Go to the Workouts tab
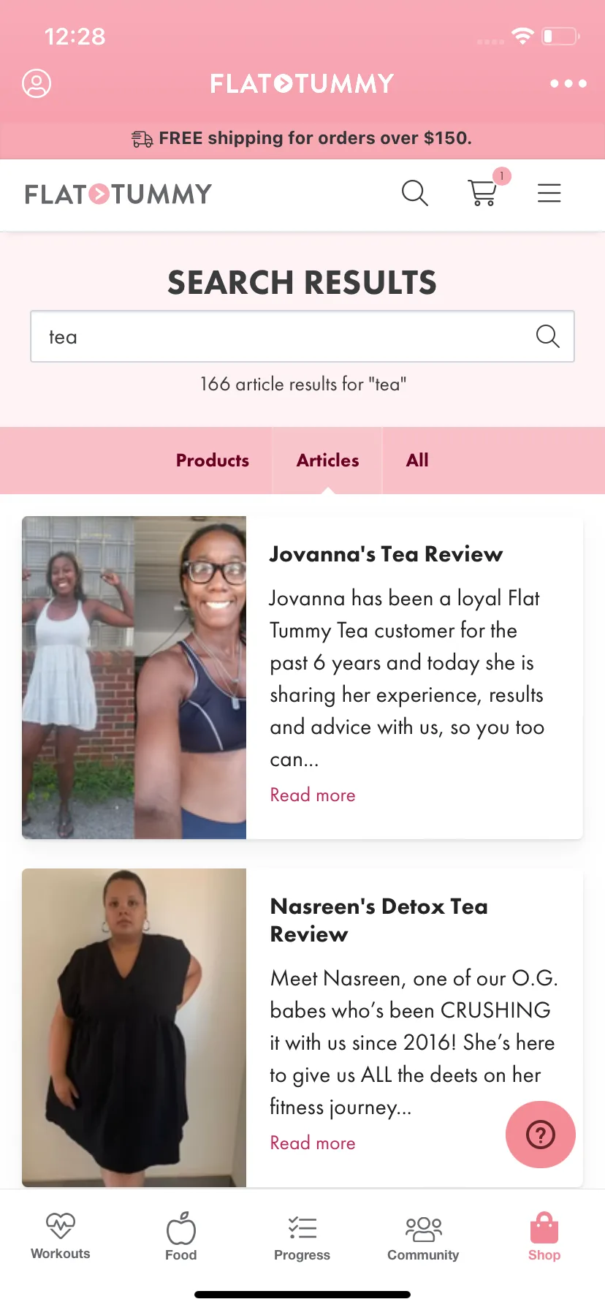 (61, 1236)
